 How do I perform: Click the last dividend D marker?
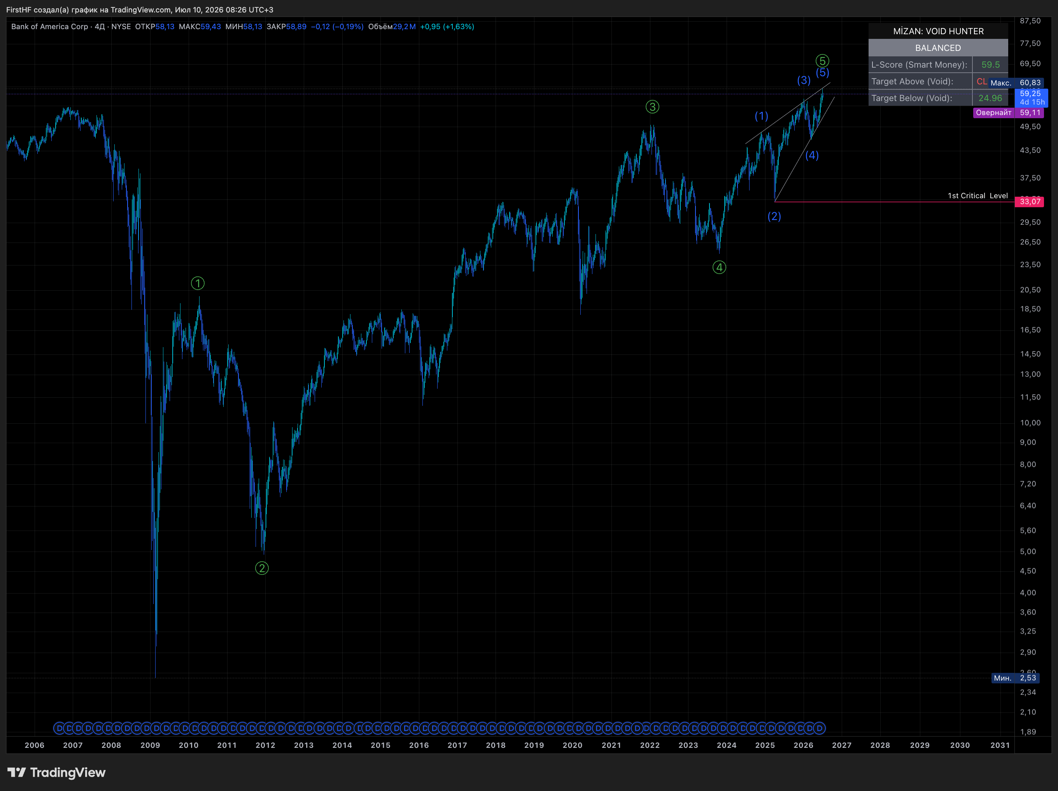click(820, 728)
